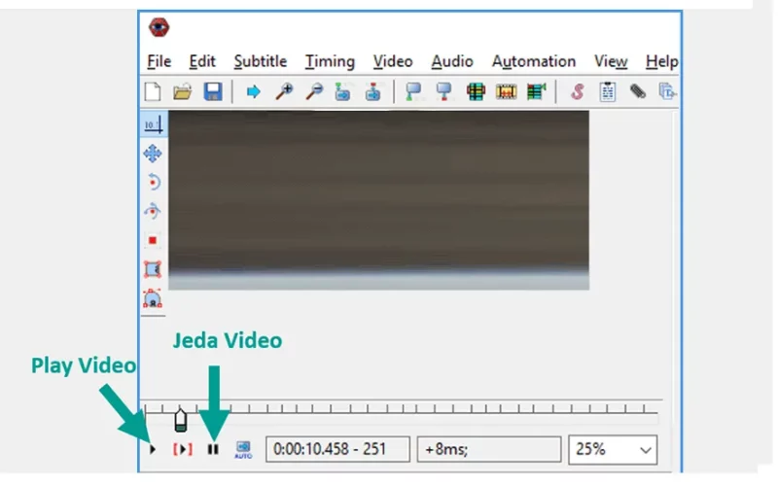Screen dimensions: 778x486
Task: Open the File menu
Action: (x=159, y=61)
